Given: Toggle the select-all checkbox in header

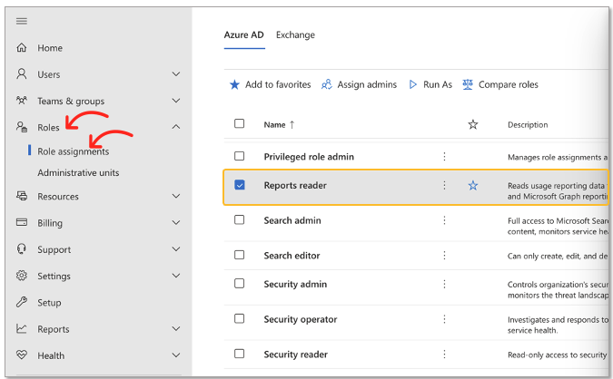Looking at the screenshot, I should [239, 123].
